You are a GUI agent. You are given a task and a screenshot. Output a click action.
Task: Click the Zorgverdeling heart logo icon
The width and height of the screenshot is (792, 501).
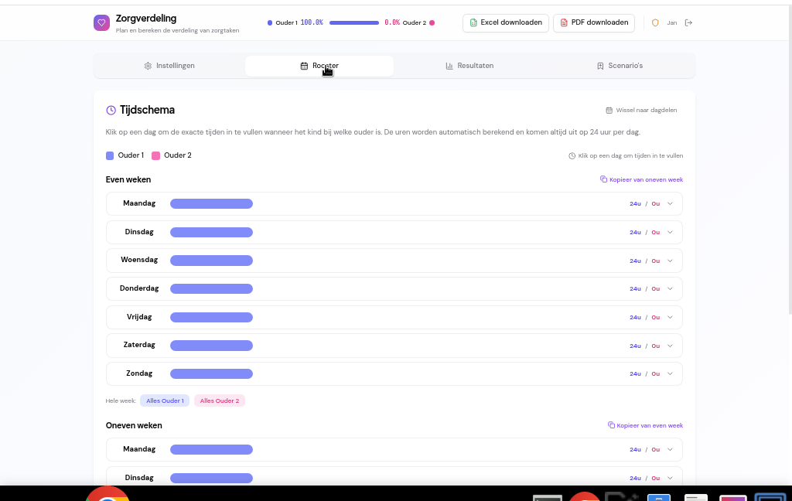click(102, 23)
